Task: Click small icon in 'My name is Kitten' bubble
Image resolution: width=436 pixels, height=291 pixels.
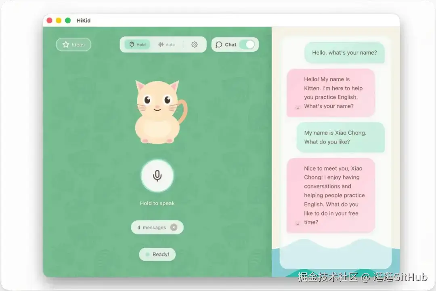Action: point(298,107)
